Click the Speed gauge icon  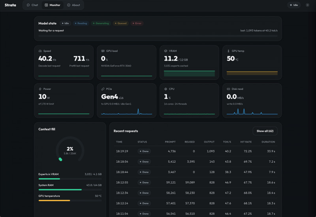click(x=40, y=51)
